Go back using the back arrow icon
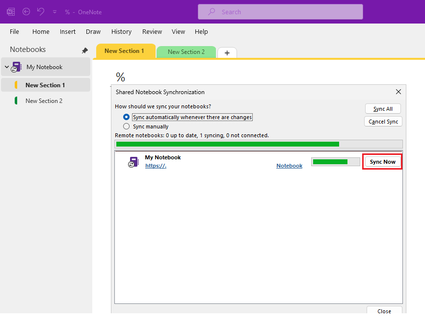Viewport: 425px width, 325px height. click(27, 12)
